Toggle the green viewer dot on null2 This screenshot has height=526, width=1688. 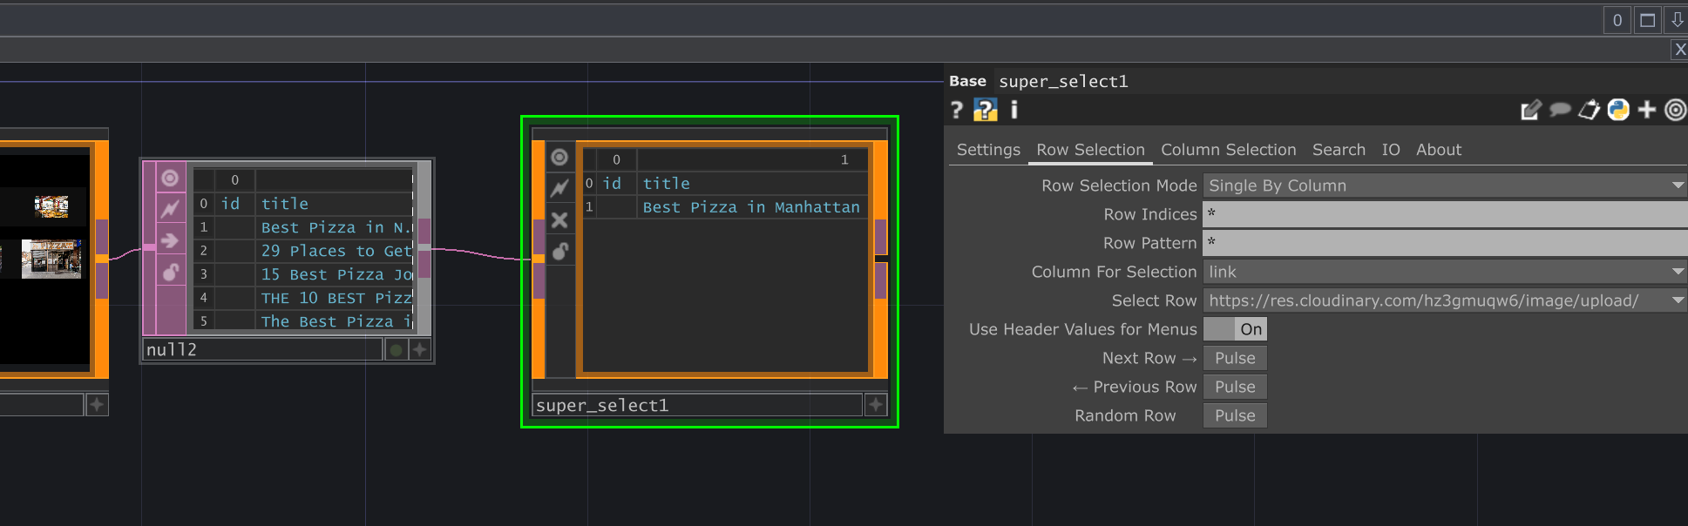(397, 350)
